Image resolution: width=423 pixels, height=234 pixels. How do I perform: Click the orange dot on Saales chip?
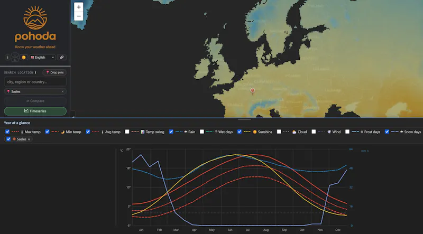pos(14,139)
